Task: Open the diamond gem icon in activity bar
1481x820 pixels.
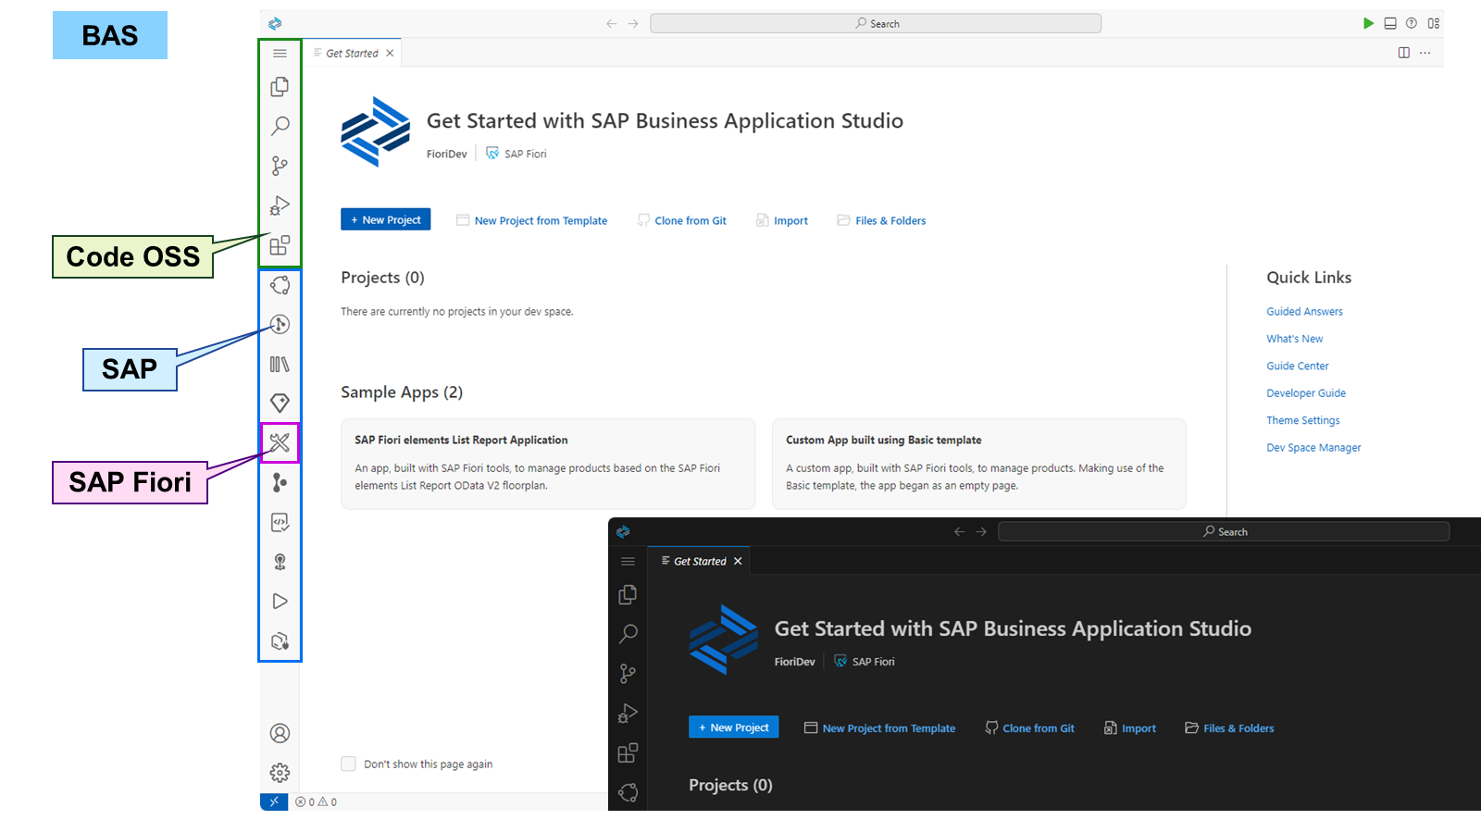Action: click(280, 403)
